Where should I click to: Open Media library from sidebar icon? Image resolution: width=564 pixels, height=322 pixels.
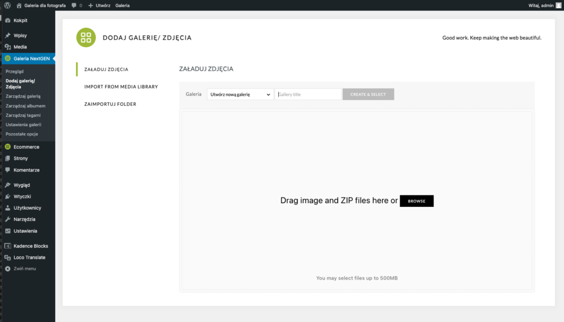click(8, 47)
